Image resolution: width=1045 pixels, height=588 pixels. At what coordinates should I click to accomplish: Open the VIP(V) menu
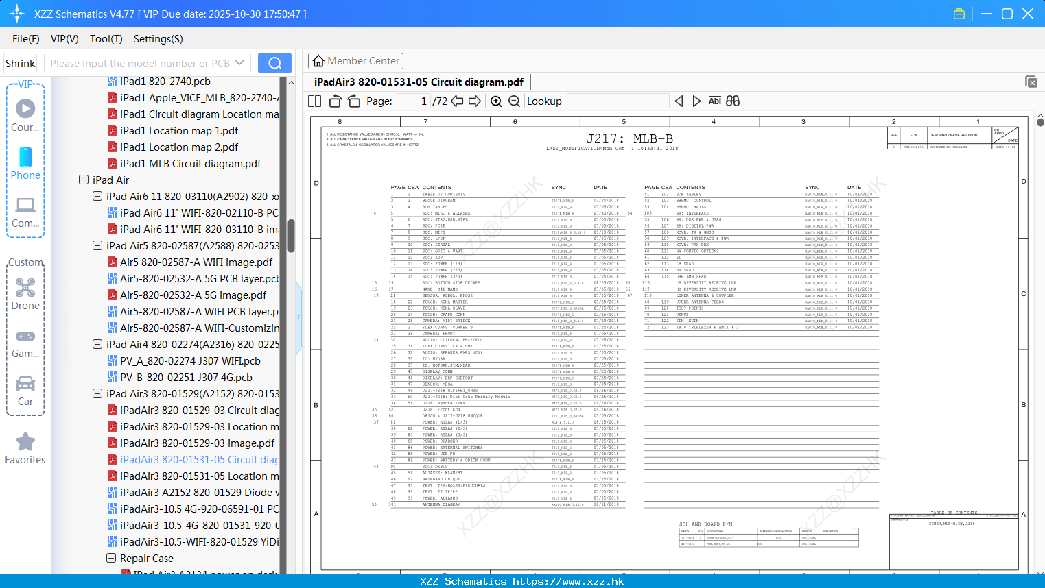pyautogui.click(x=64, y=39)
